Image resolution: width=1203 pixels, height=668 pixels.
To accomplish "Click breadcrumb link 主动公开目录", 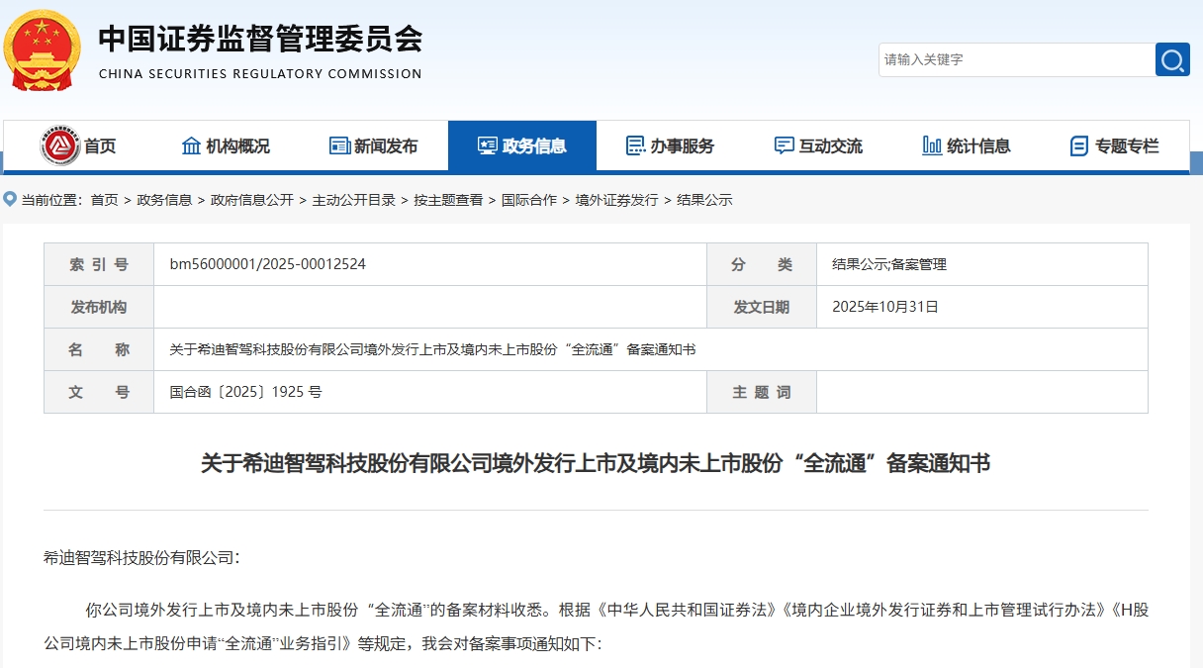I will [353, 200].
